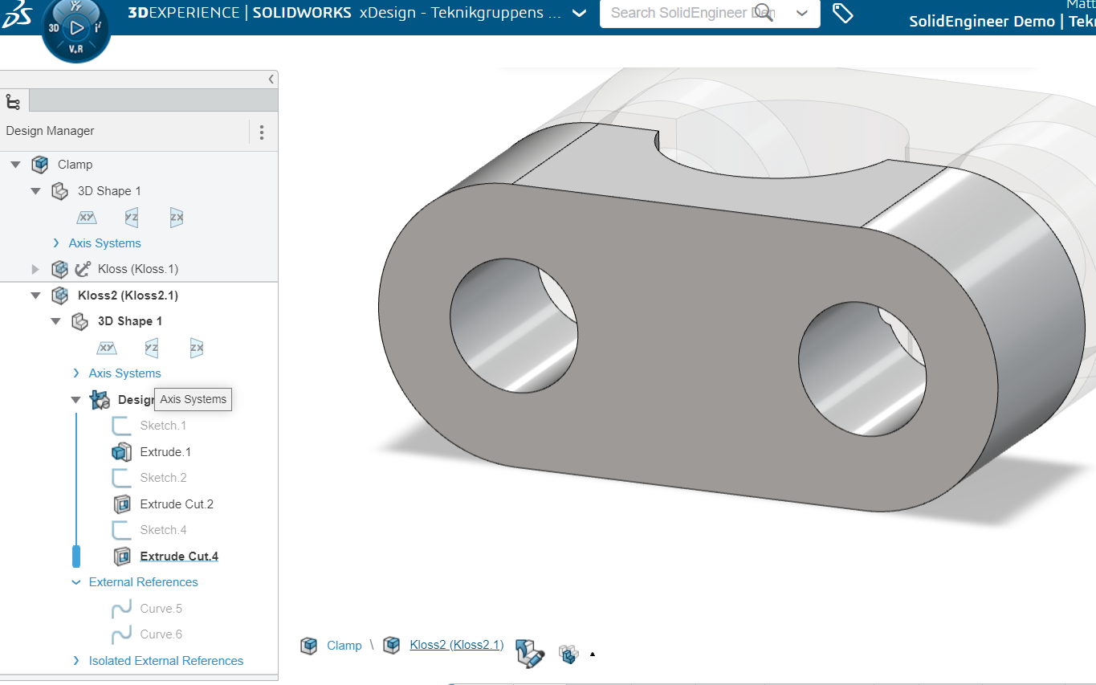The height and width of the screenshot is (685, 1096).
Task: Click Kloss2 (Kloss2.1) breadcrumb link
Action: (x=456, y=645)
